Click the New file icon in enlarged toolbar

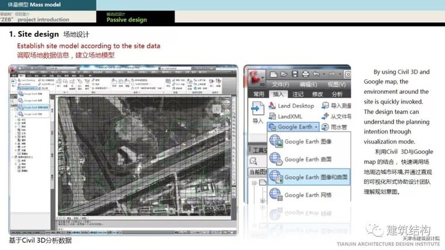point(273,74)
